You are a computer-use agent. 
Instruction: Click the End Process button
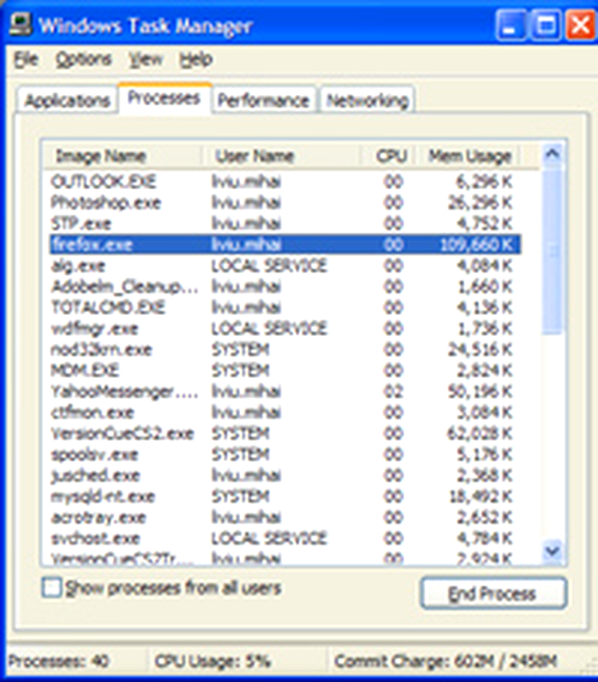(x=494, y=593)
